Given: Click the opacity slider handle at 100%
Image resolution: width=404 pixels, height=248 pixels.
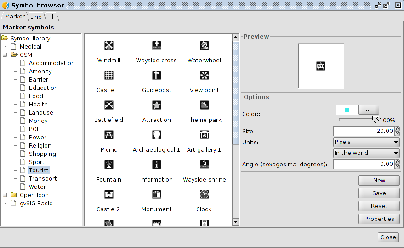Looking at the screenshot, I should [376, 119].
